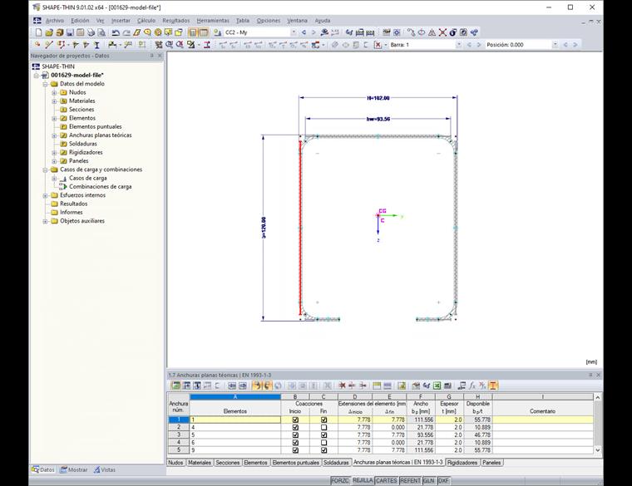Image resolution: width=632 pixels, height=486 pixels.
Task: Create a new model with the blank page icon
Action: pyautogui.click(x=39, y=32)
